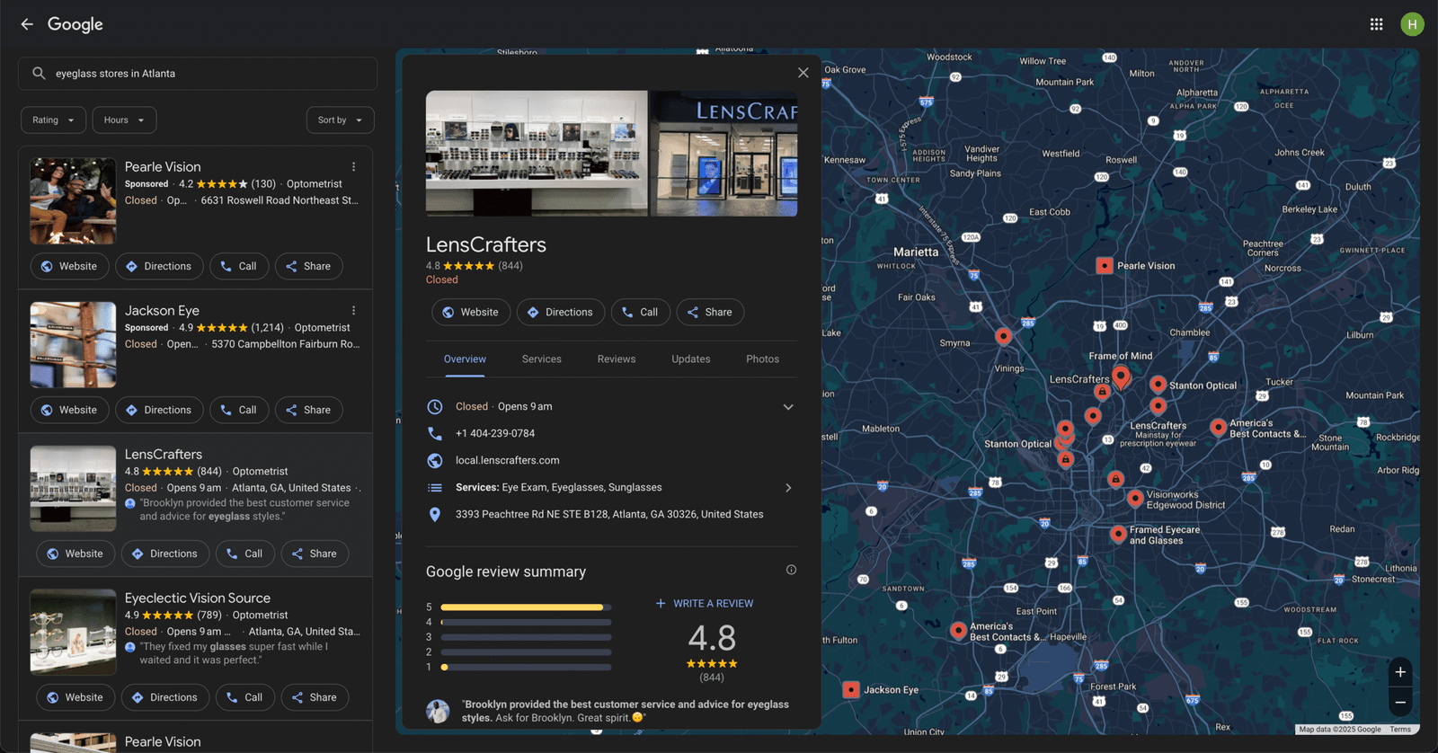Screen dimensions: 1438x753
Task: Call Eyeclectic Vision Source
Action: (x=245, y=697)
